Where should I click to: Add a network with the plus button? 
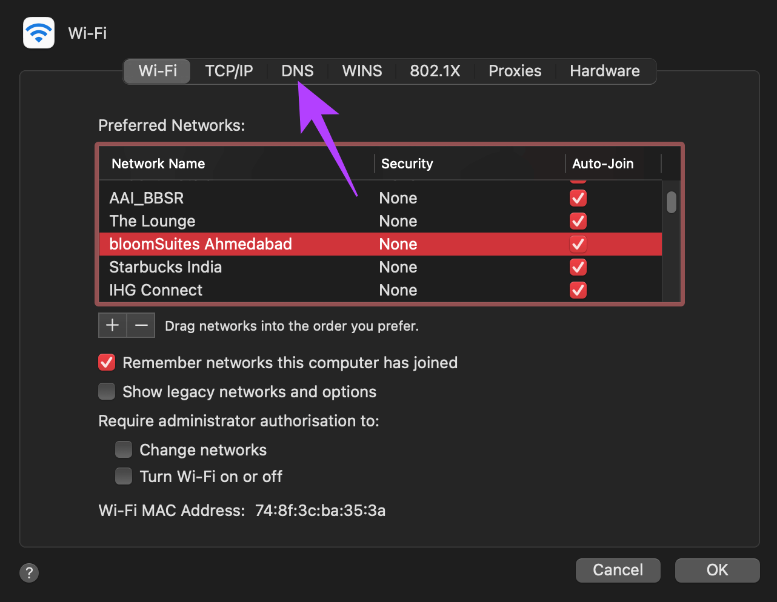[113, 325]
